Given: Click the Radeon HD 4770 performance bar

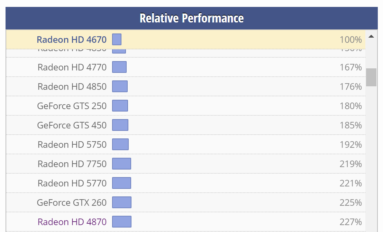Looking at the screenshot, I should click(119, 67).
